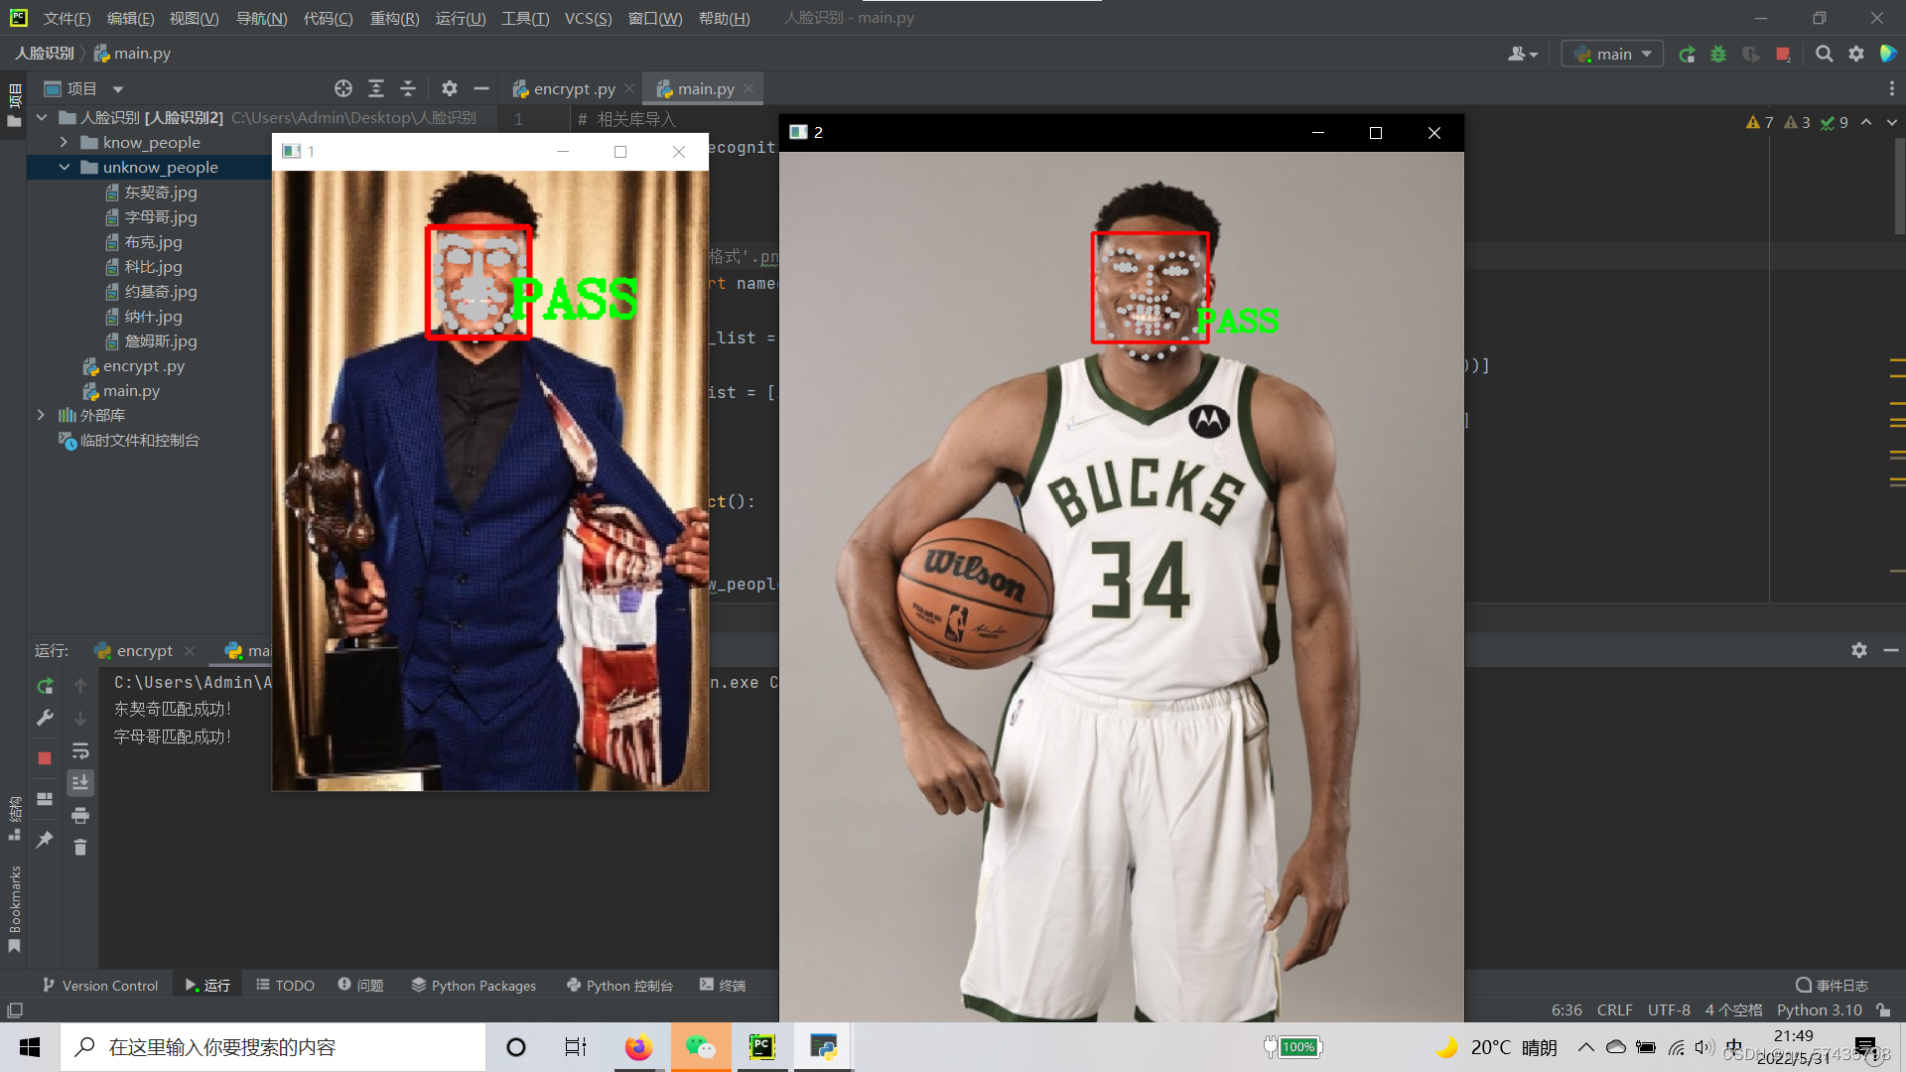Open the 事件日志 event log
1906x1072 pixels.
[1832, 985]
